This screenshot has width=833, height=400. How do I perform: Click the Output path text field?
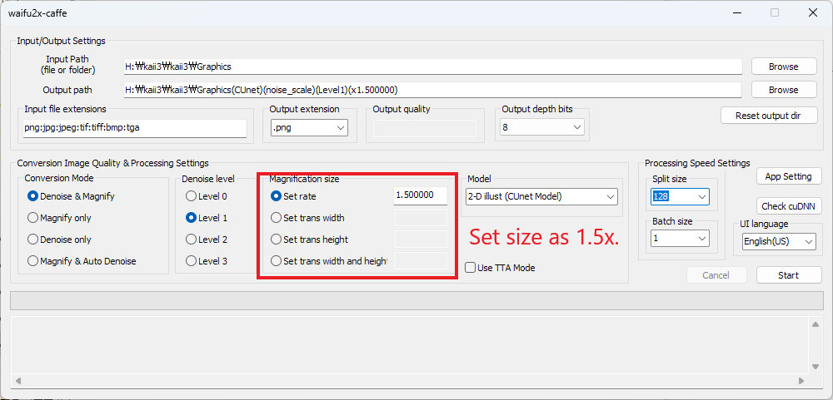pyautogui.click(x=432, y=90)
